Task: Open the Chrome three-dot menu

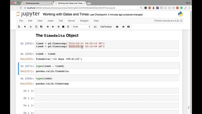Action: tap(189, 8)
